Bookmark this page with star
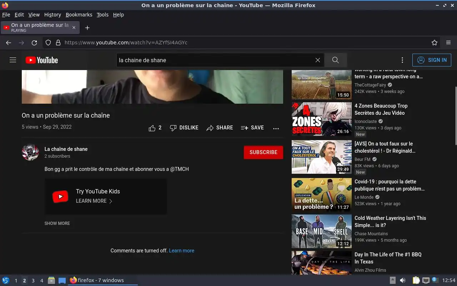Screen dimensions: 457x286 [x=435, y=43]
